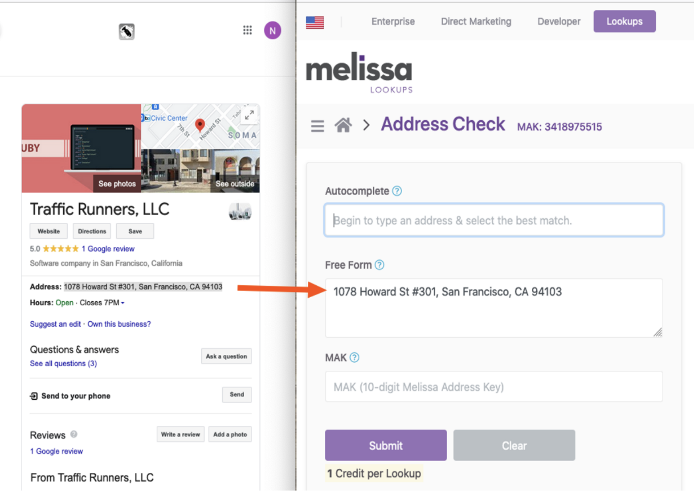Click the Reviews info icon
Image resolution: width=694 pixels, height=492 pixels.
[73, 435]
